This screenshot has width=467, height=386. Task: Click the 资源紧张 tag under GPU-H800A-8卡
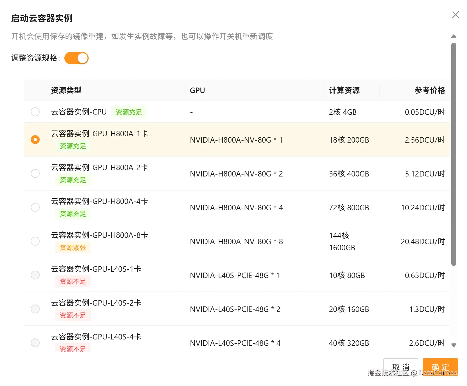pos(73,248)
